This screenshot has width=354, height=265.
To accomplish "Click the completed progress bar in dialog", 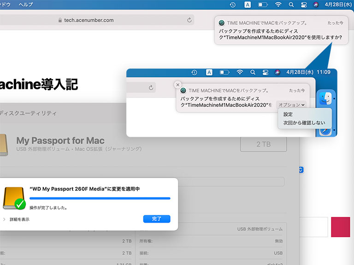I will click(x=100, y=198).
